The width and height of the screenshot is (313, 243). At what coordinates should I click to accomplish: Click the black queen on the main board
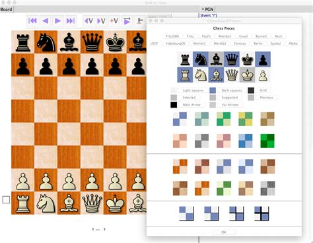(92, 42)
